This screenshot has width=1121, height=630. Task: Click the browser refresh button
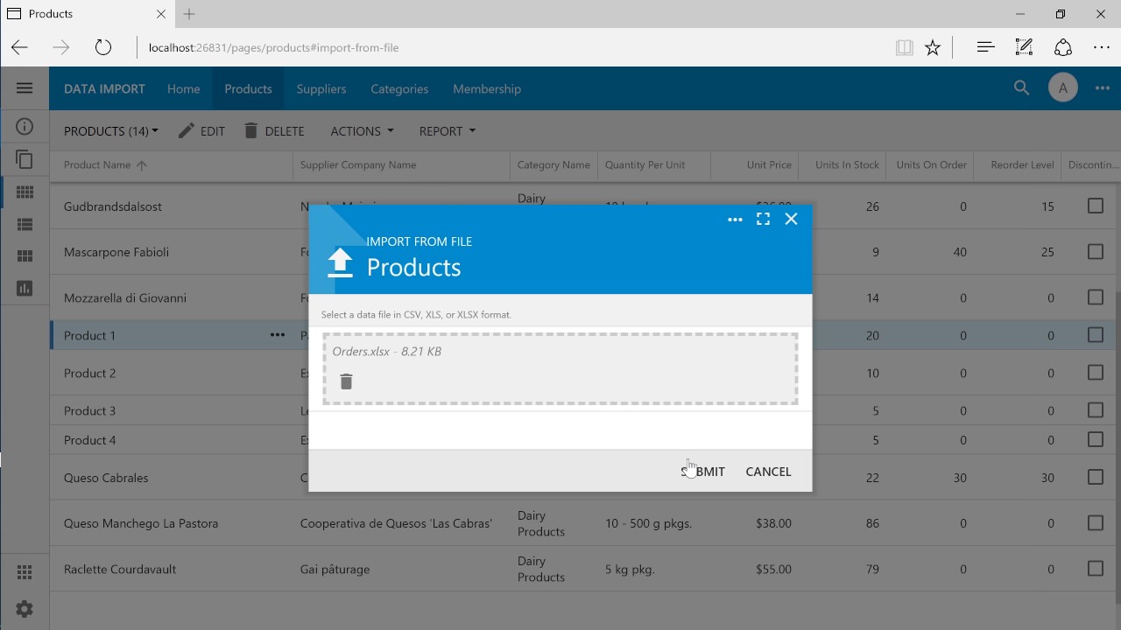103,47
